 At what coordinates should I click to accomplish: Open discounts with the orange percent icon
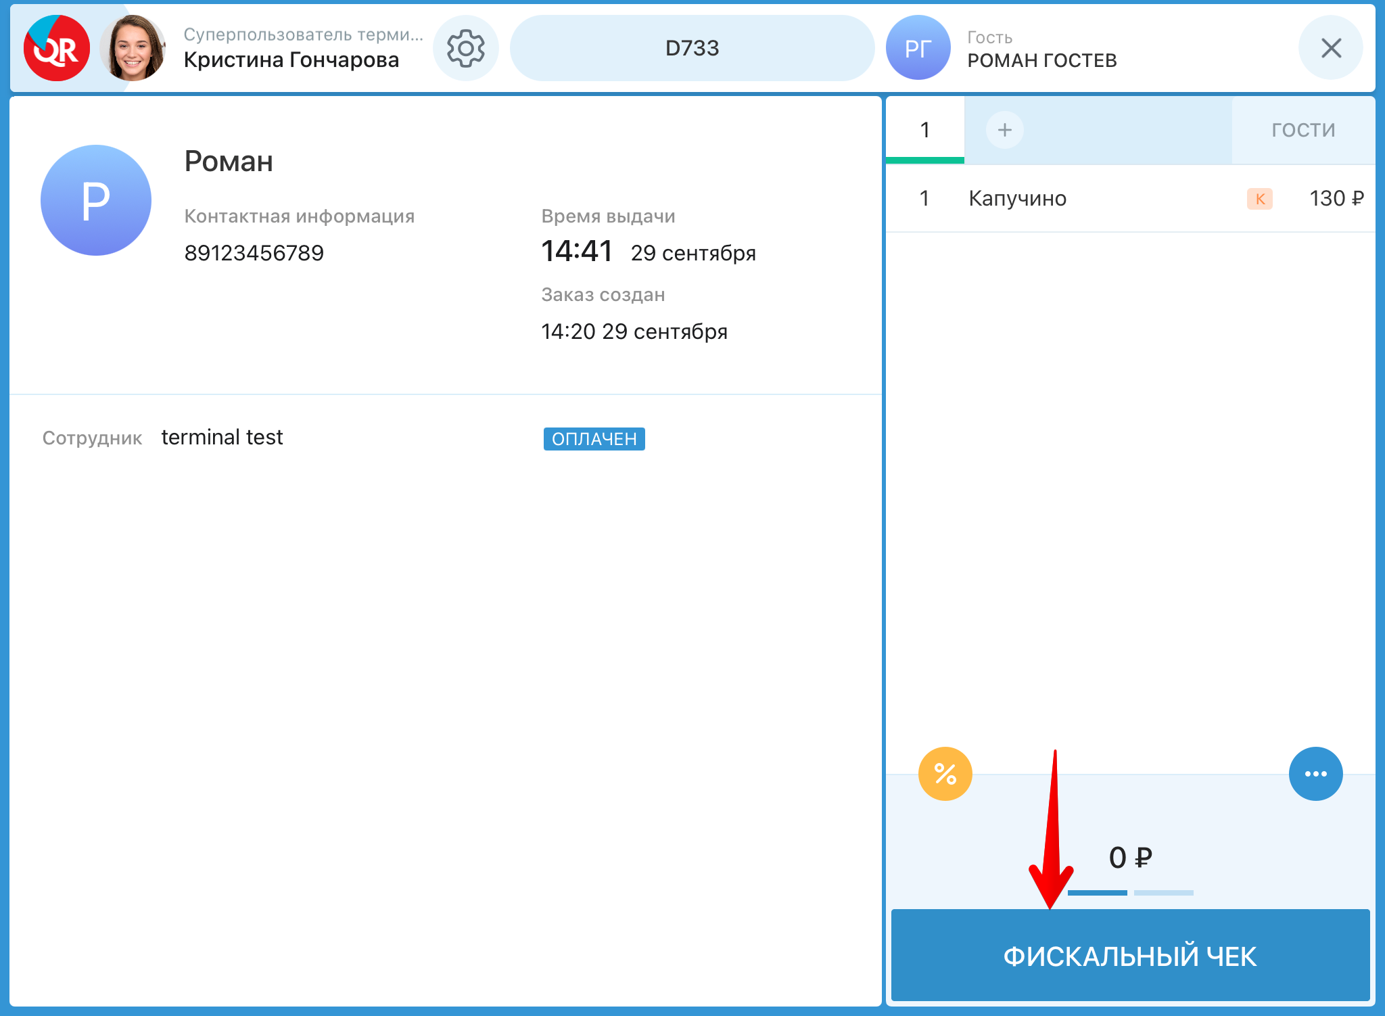tap(945, 774)
